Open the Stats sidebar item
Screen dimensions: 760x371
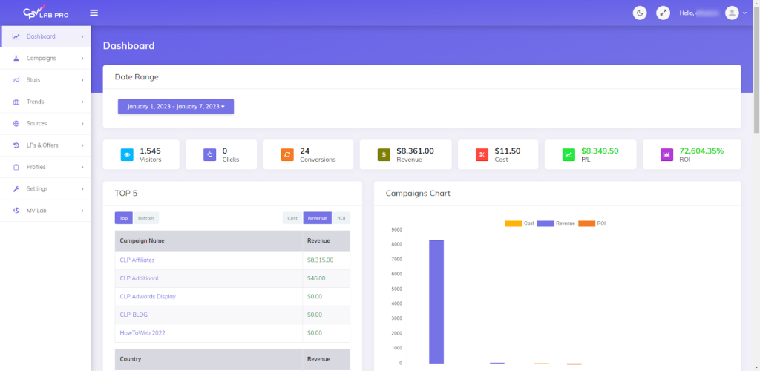[45, 79]
